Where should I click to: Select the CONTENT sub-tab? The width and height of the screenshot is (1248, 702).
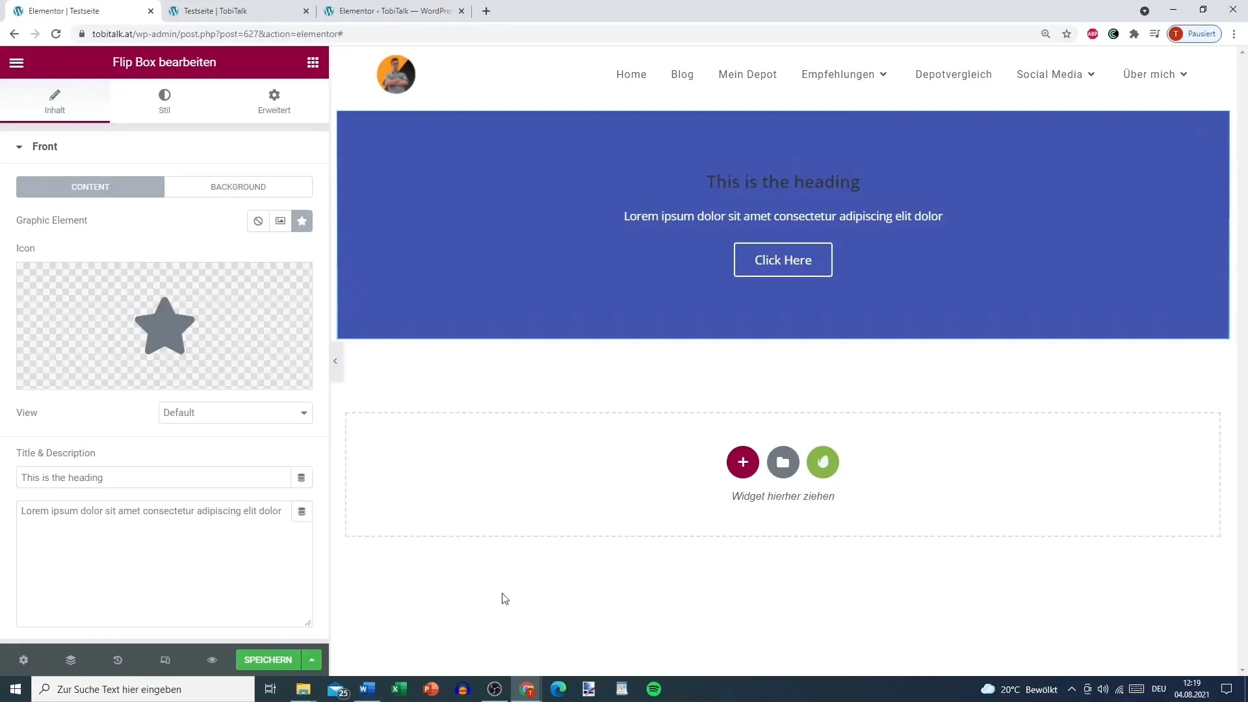click(90, 187)
